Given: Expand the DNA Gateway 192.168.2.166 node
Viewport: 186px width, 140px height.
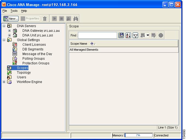Looking at the screenshot, I should 9,30.
